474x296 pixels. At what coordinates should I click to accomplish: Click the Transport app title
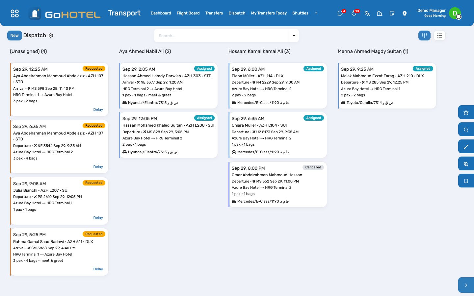click(124, 13)
